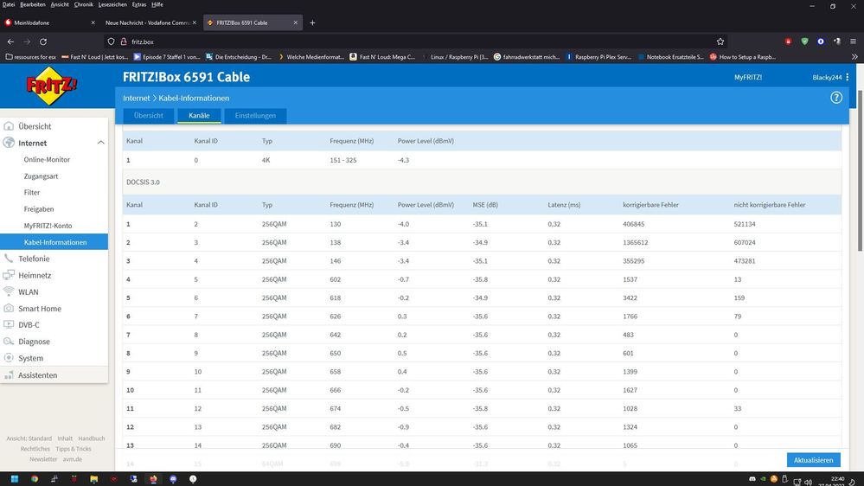Open the help question mark icon
This screenshot has width=864, height=486.
click(836, 98)
